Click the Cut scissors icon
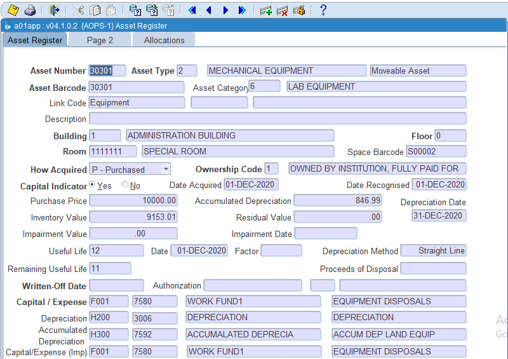This screenshot has height=359, width=508. pyautogui.click(x=78, y=10)
